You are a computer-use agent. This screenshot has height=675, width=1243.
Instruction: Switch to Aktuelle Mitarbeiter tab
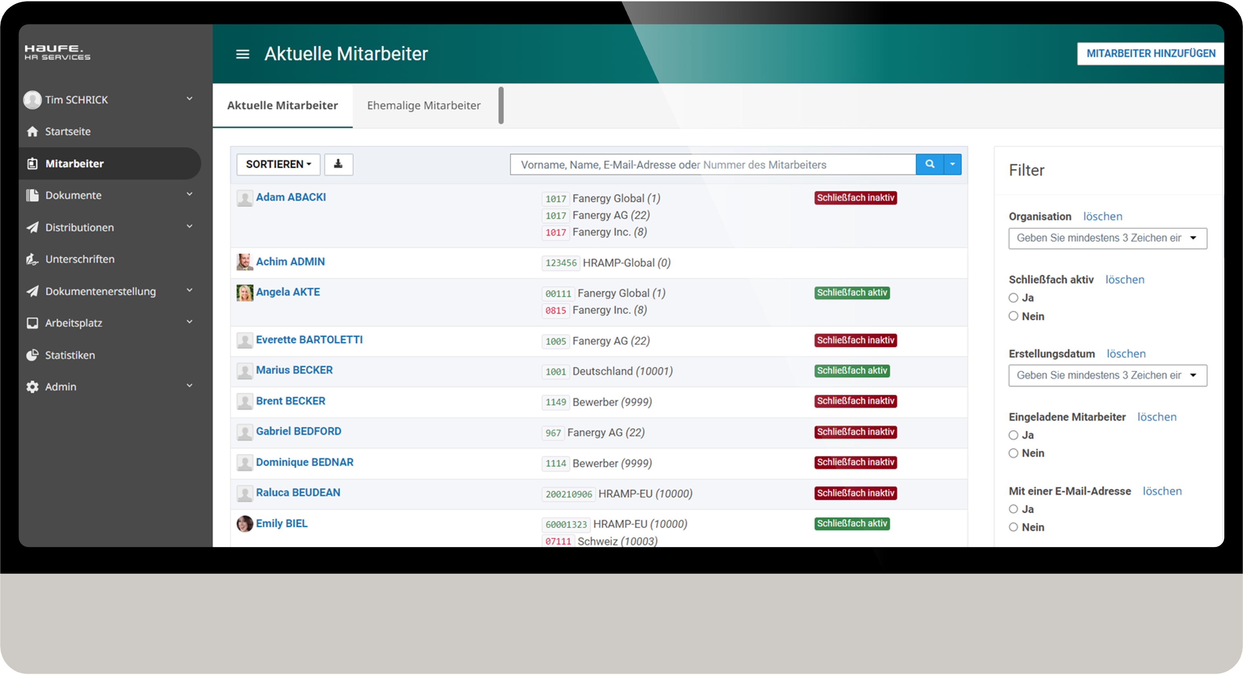pos(282,105)
